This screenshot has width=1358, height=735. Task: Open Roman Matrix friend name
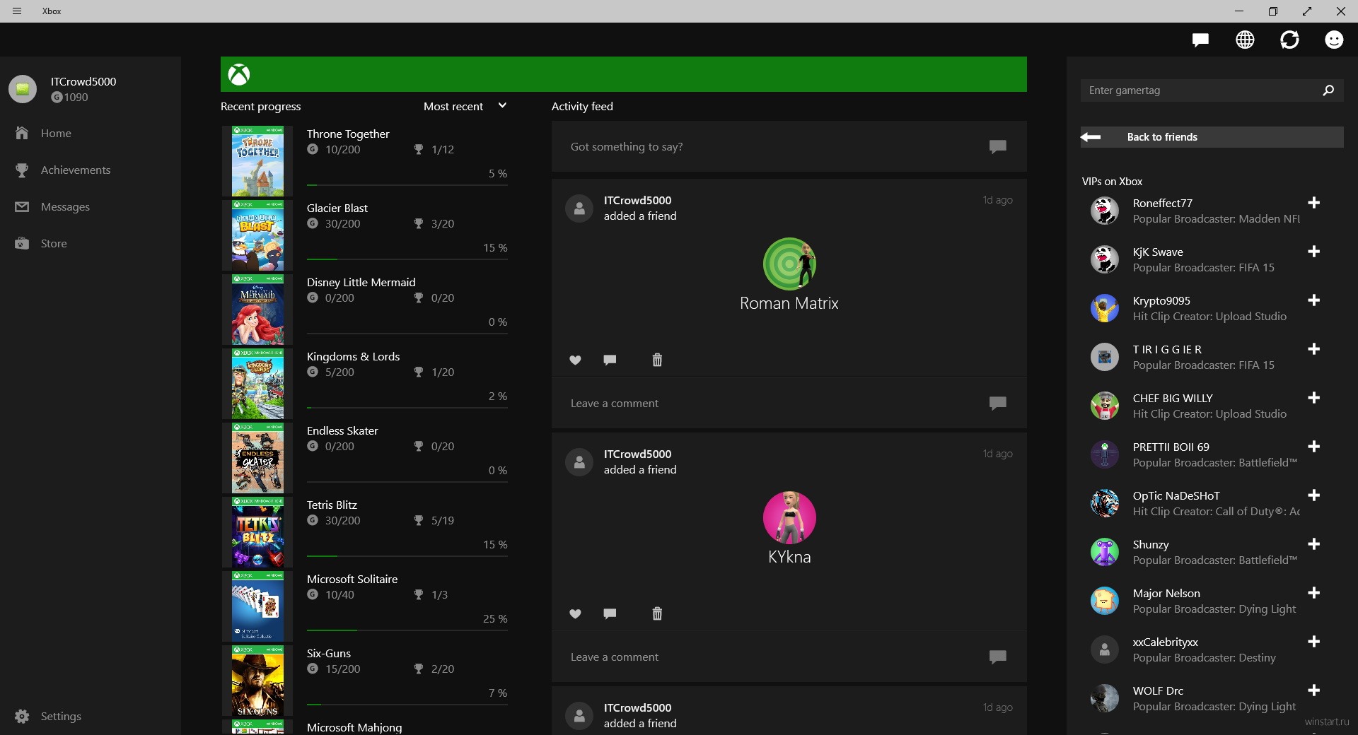789,303
